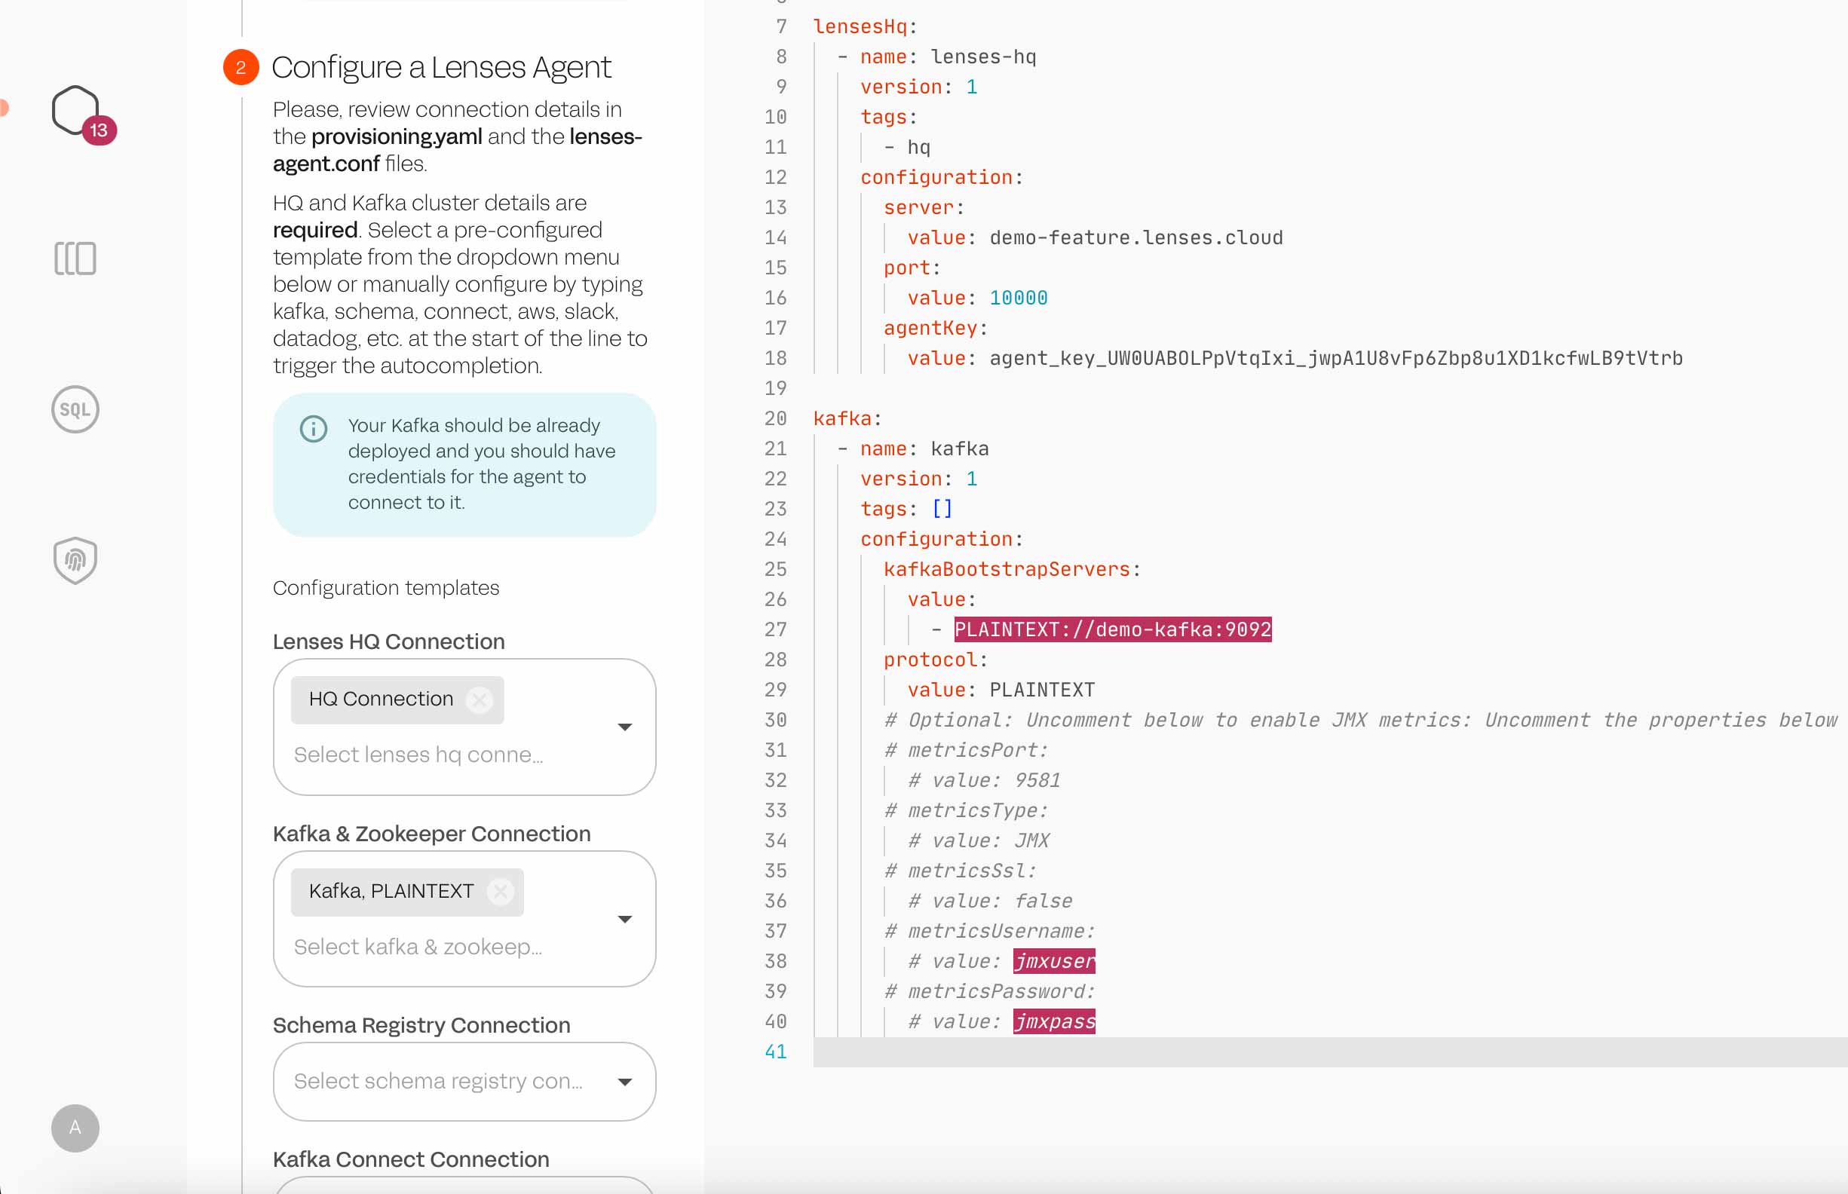Click the highlighted jmxuser placeholder
The width and height of the screenshot is (1848, 1194).
pyautogui.click(x=1054, y=961)
